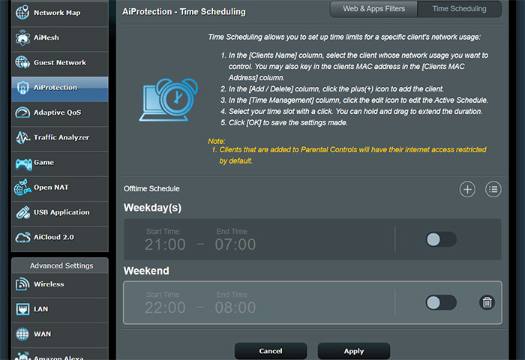The height and width of the screenshot is (360, 525).
Task: Click the Adaptive QoS gauge icon
Action: (22, 112)
